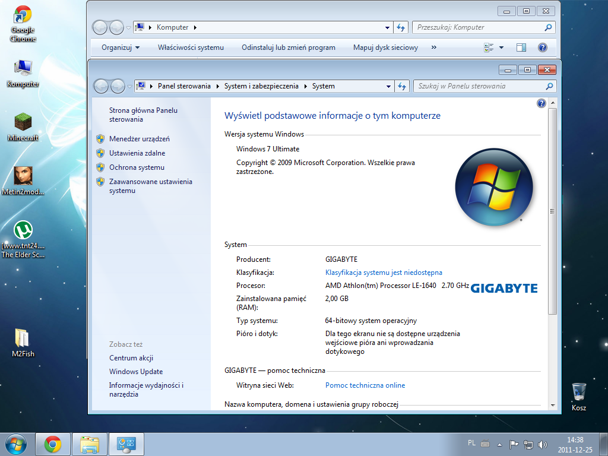
Task: Open the network tray icon
Action: (x=528, y=444)
